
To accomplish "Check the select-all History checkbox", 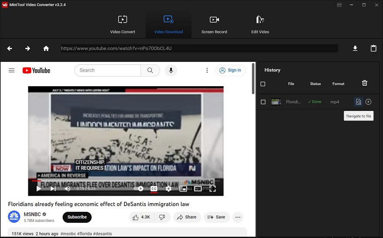I will point(263,84).
